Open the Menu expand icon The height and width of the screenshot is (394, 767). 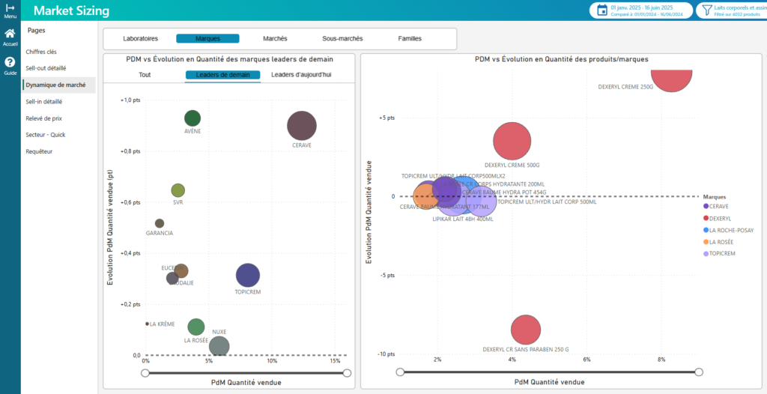[10, 7]
